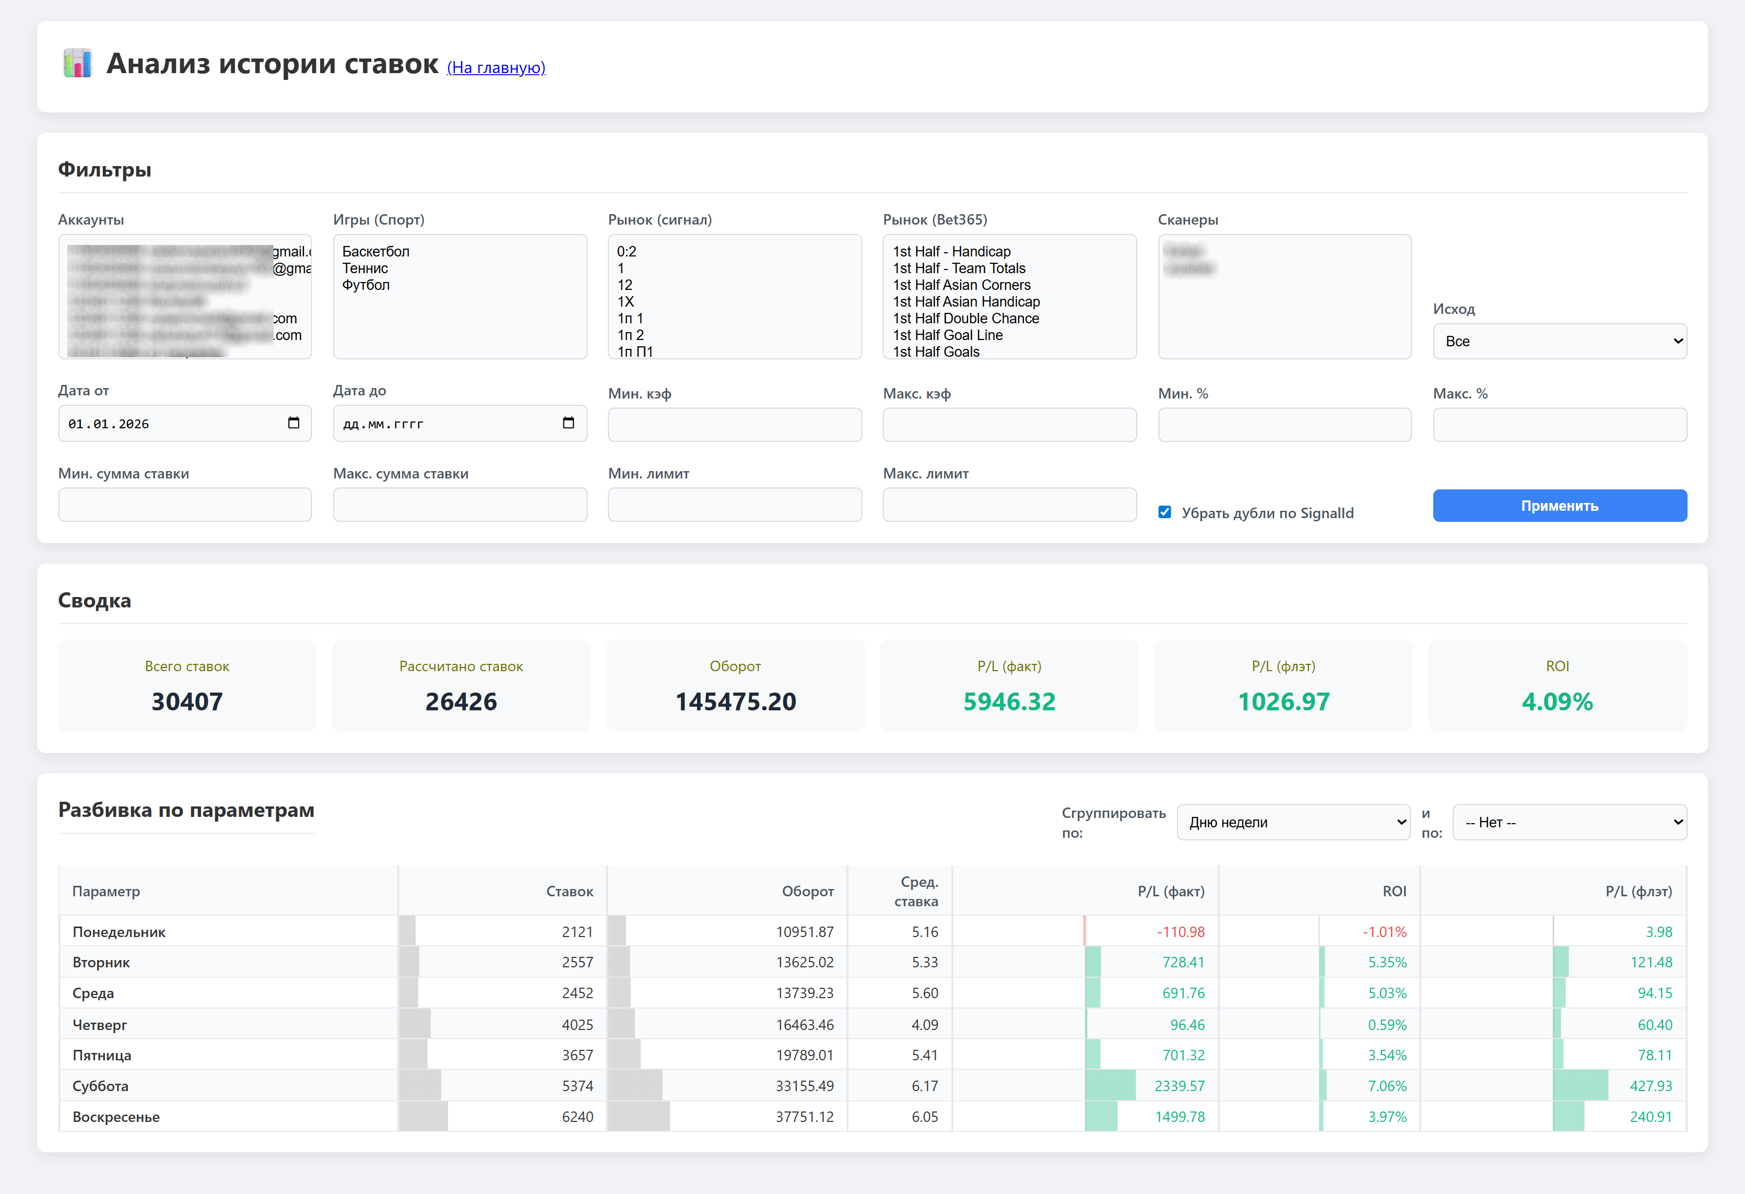The width and height of the screenshot is (1745, 1194).
Task: Click the Мин. кэф input field
Action: coord(734,424)
